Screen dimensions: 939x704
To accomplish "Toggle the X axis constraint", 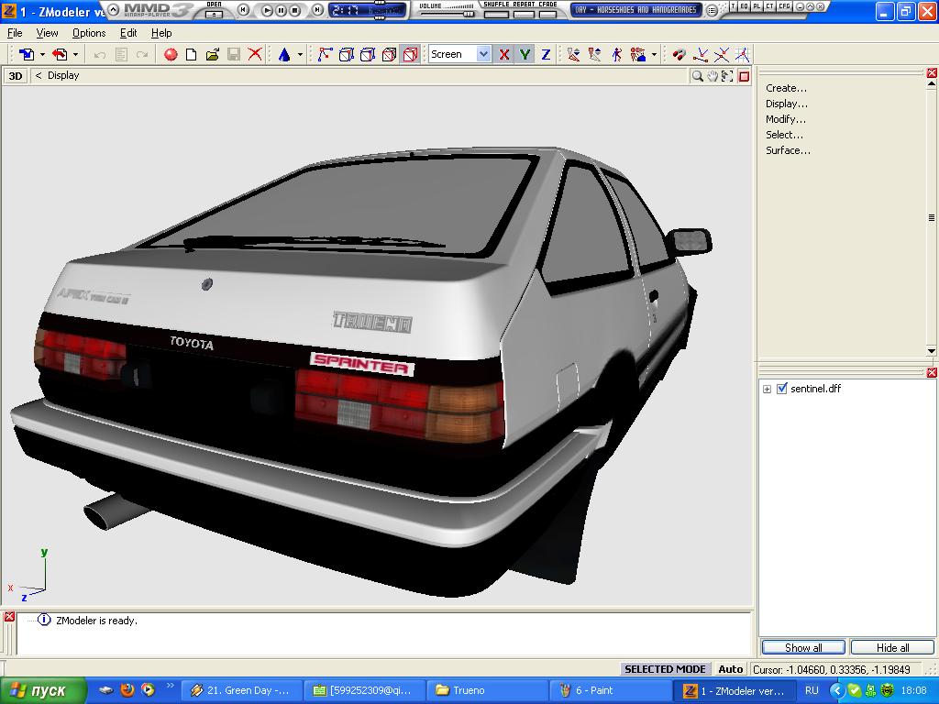I will tap(503, 55).
